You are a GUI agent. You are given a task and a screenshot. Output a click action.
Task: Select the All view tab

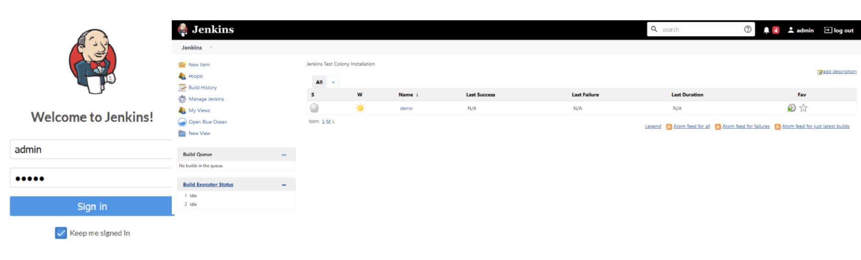(x=319, y=82)
